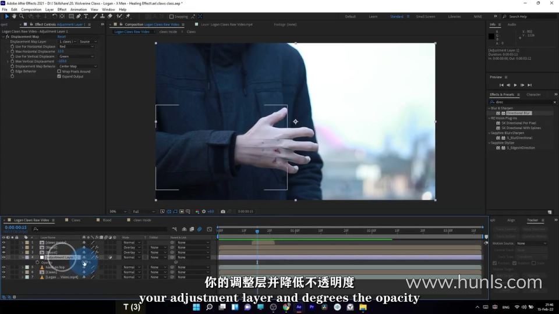Open blend mode dropdown for layer 2
Screen dimensions: 559x314
tap(132, 248)
